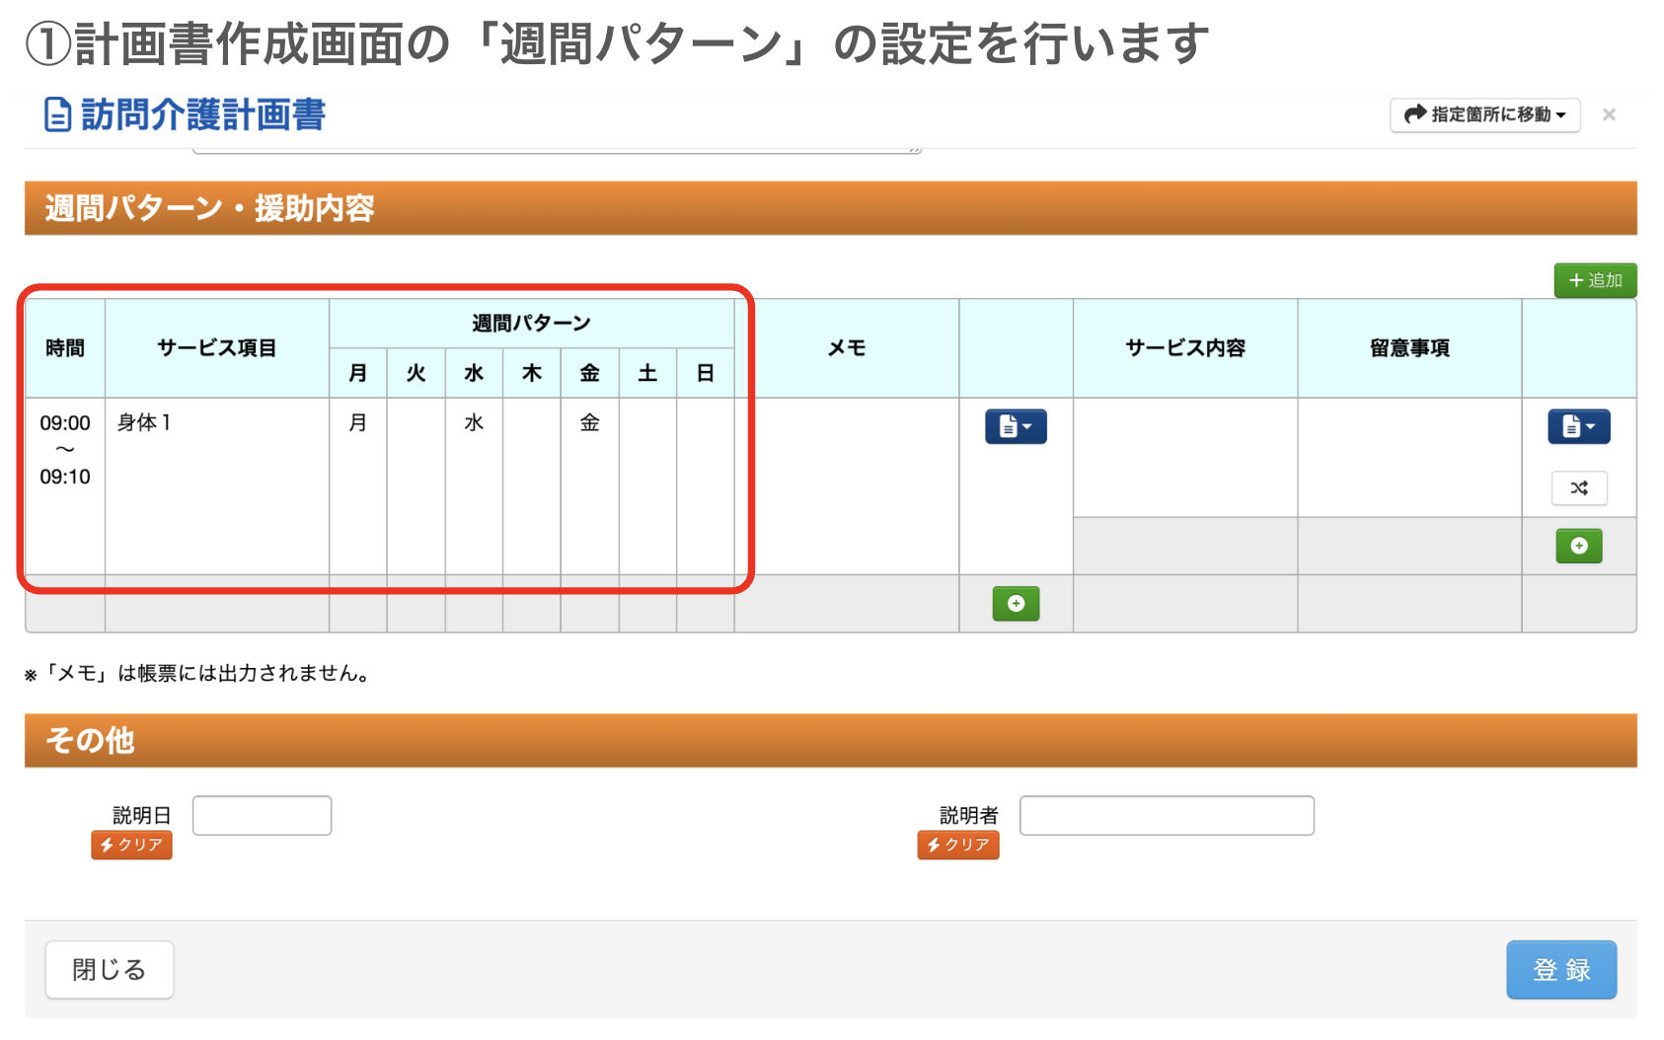Select the その他 section header
The width and height of the screenshot is (1664, 1040).
[92, 740]
